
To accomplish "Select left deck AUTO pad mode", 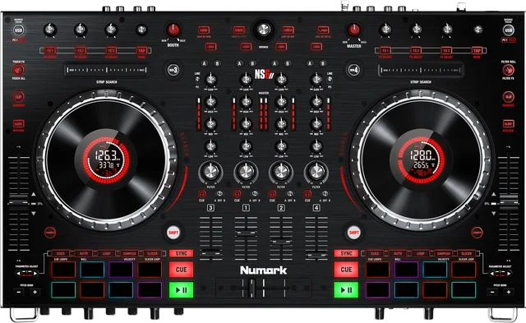I will pyautogui.click(x=84, y=253).
